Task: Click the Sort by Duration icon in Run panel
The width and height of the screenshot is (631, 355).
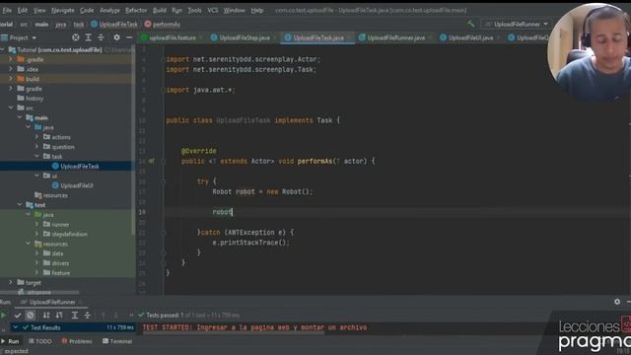Action: click(59, 316)
